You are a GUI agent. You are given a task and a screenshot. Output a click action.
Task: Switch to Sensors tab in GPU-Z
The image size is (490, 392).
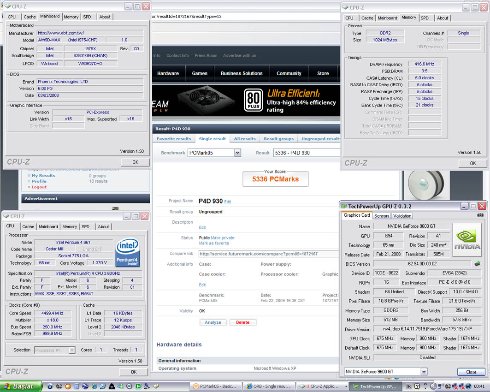[x=382, y=216]
